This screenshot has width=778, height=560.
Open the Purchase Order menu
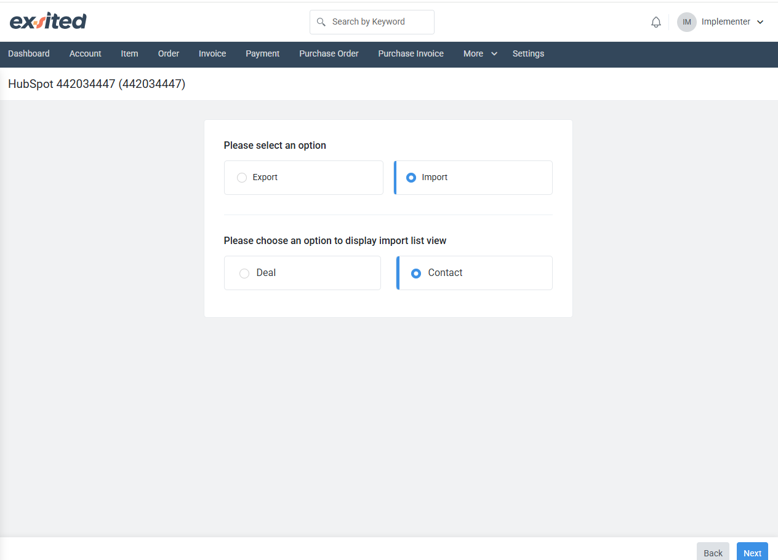329,53
